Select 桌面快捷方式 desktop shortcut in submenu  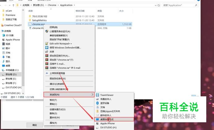pos(114,120)
